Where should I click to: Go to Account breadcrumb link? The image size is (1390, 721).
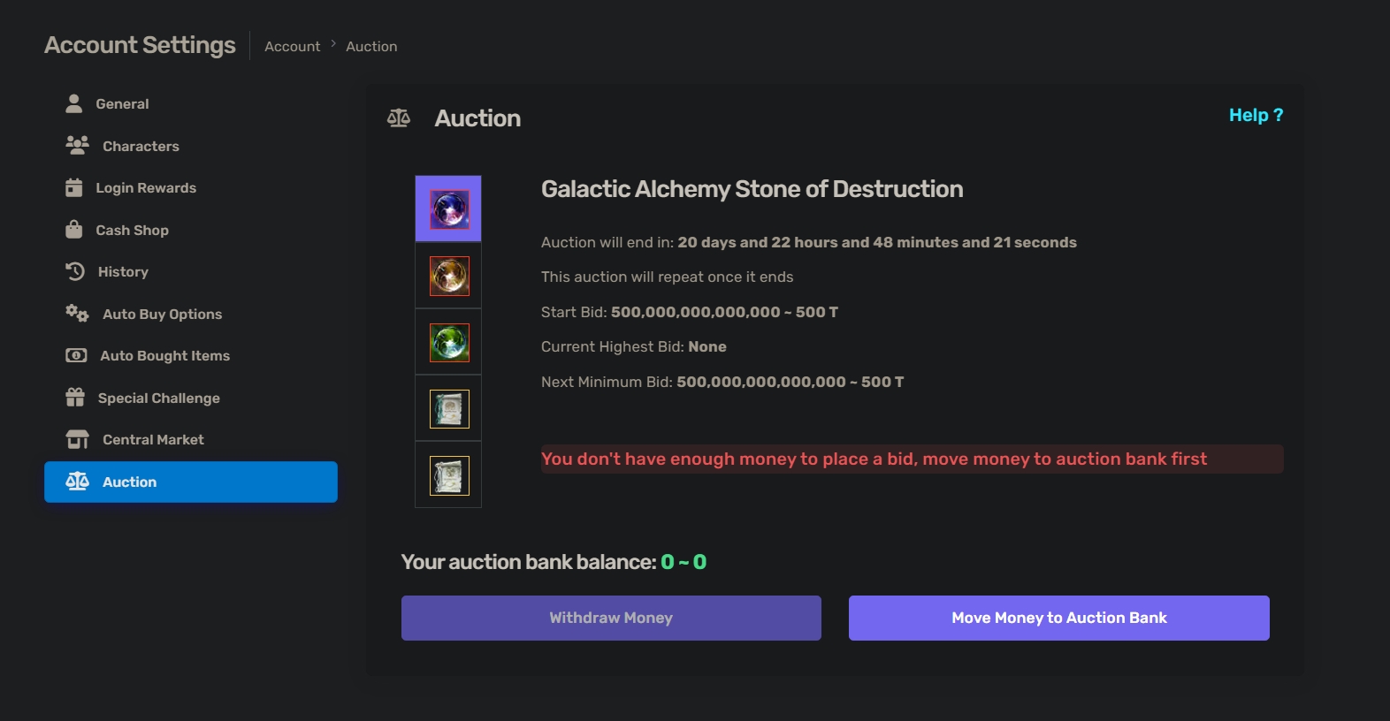[292, 46]
